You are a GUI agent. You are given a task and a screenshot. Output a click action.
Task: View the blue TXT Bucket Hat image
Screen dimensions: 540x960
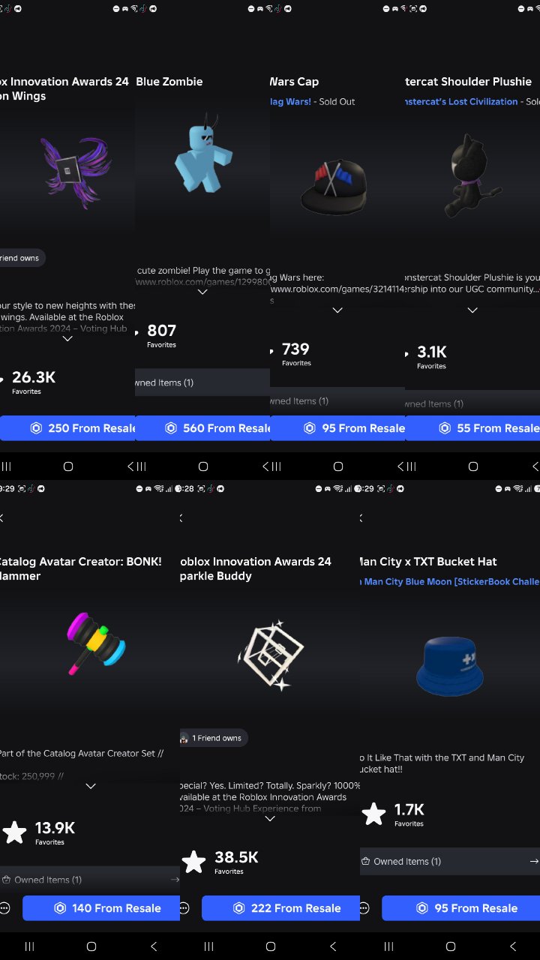[x=450, y=666]
